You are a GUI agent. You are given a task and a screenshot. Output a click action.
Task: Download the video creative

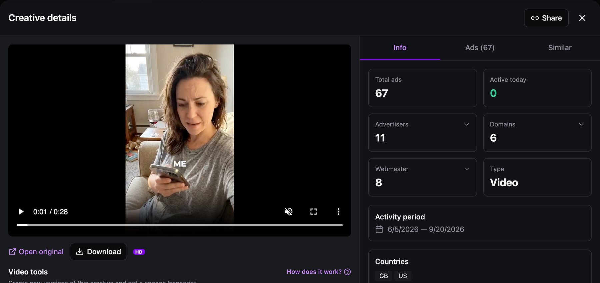coord(98,252)
